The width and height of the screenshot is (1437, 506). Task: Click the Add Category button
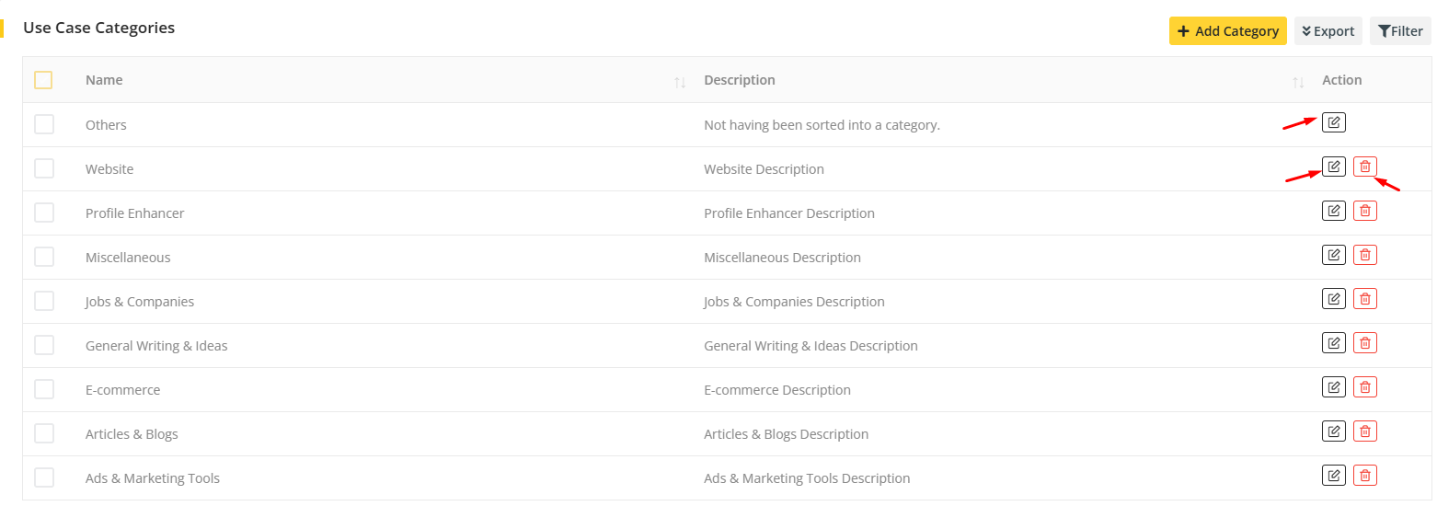[1227, 31]
